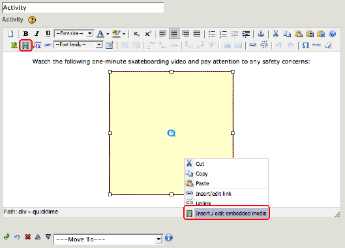Screen dimensions: 345x248
Task: Click the Paste toolbar icon
Action: (298, 34)
